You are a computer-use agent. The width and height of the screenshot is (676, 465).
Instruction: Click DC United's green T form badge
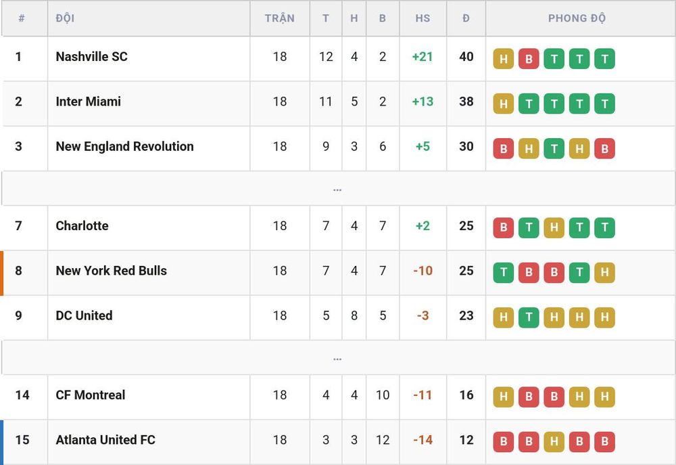click(x=529, y=317)
